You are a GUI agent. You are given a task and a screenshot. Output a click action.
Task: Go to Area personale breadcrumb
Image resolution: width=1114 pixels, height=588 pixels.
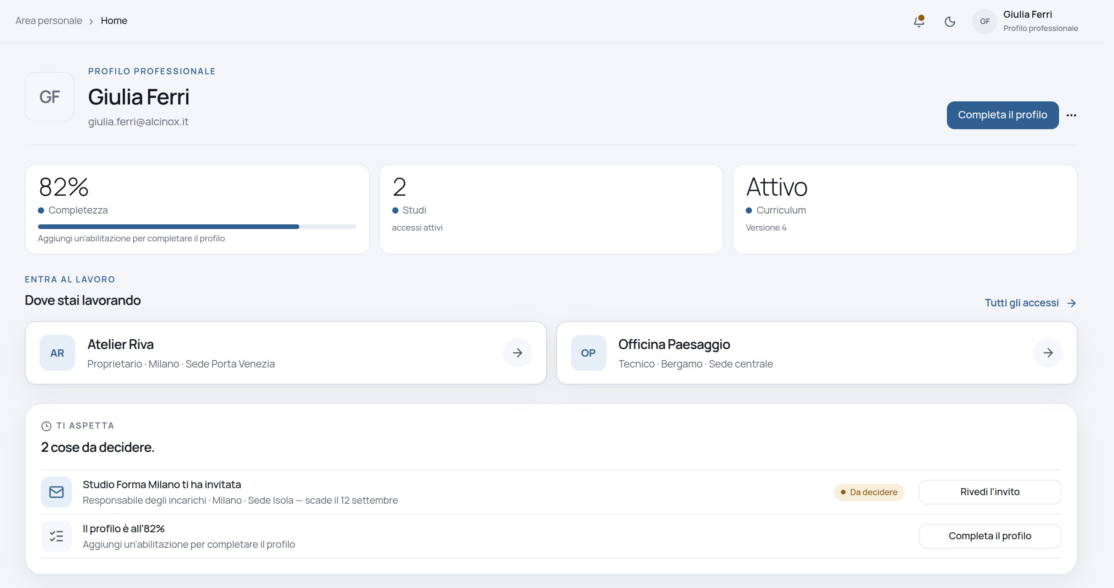pos(48,21)
